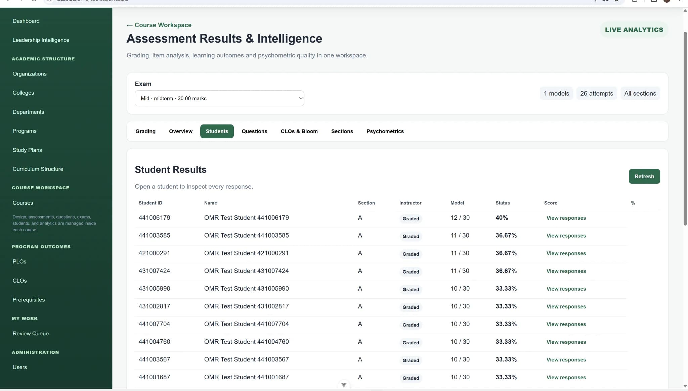Open Review Queue in sidebar

click(x=31, y=334)
